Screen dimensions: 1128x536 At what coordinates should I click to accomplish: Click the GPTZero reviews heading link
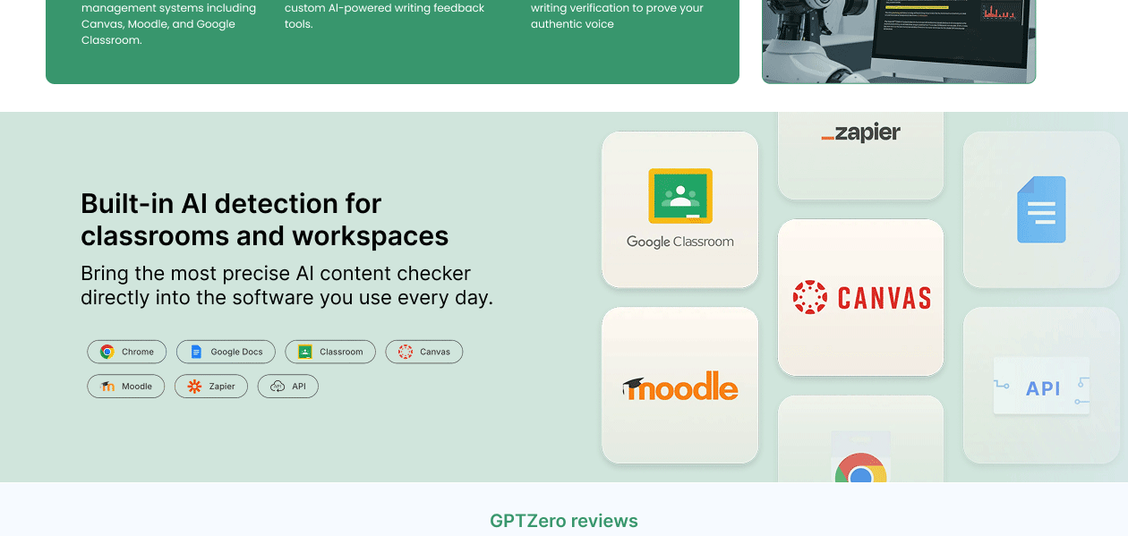click(x=563, y=520)
